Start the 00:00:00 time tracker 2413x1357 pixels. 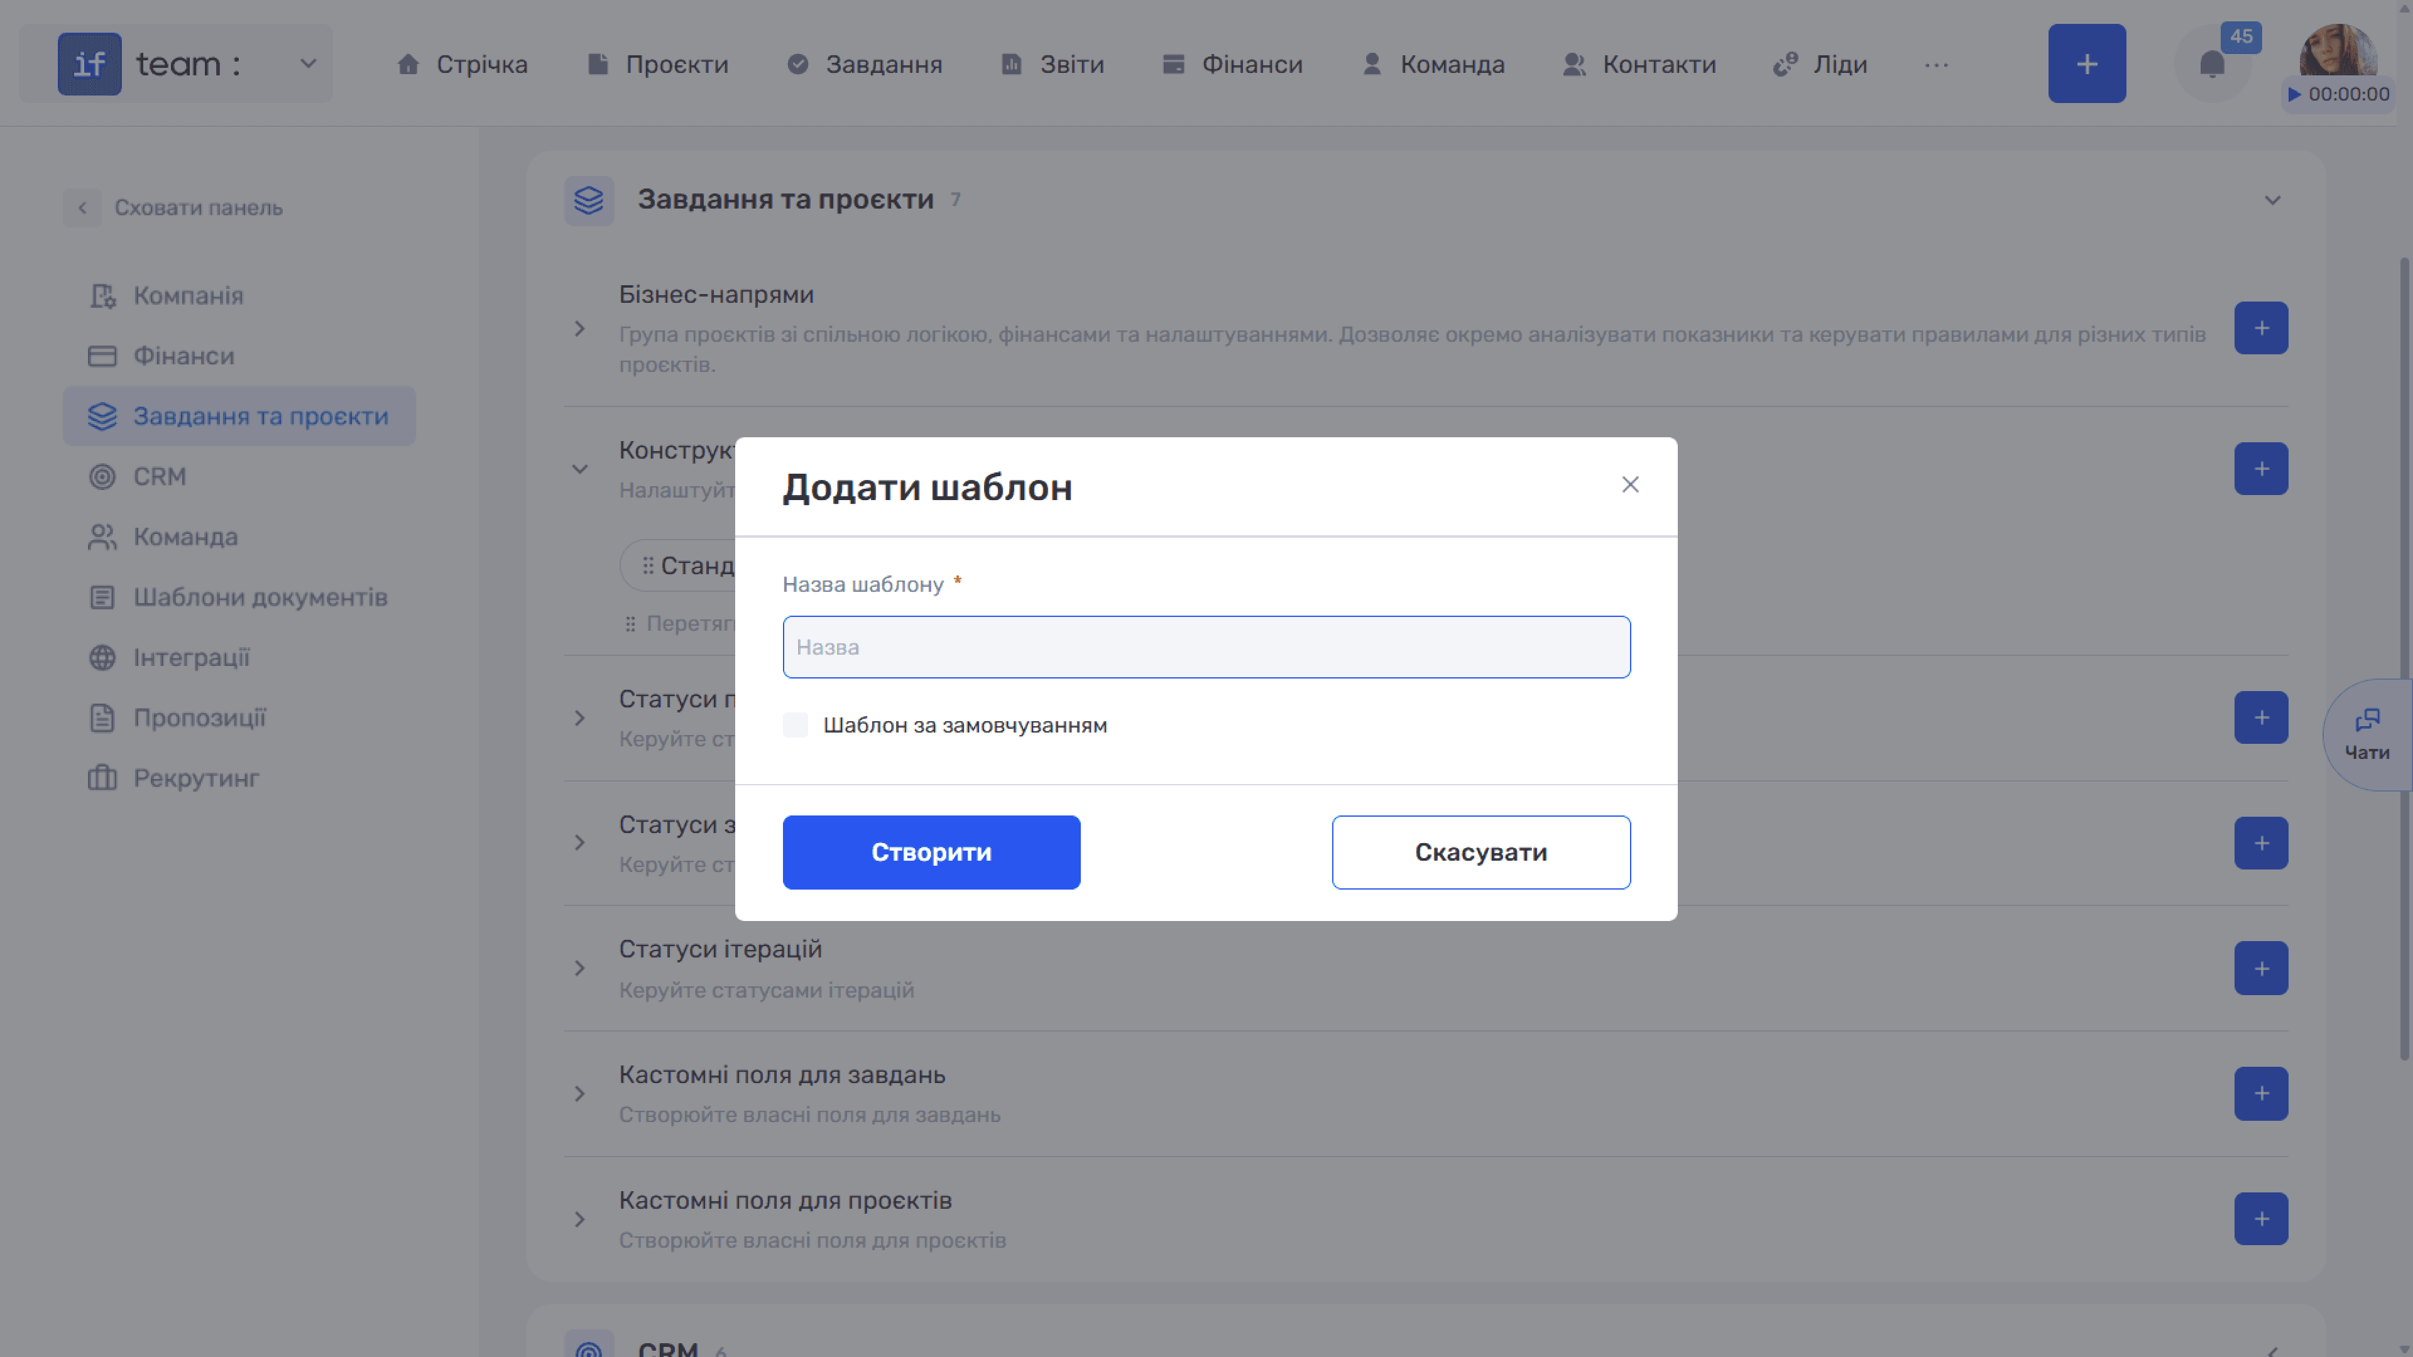(x=2337, y=95)
